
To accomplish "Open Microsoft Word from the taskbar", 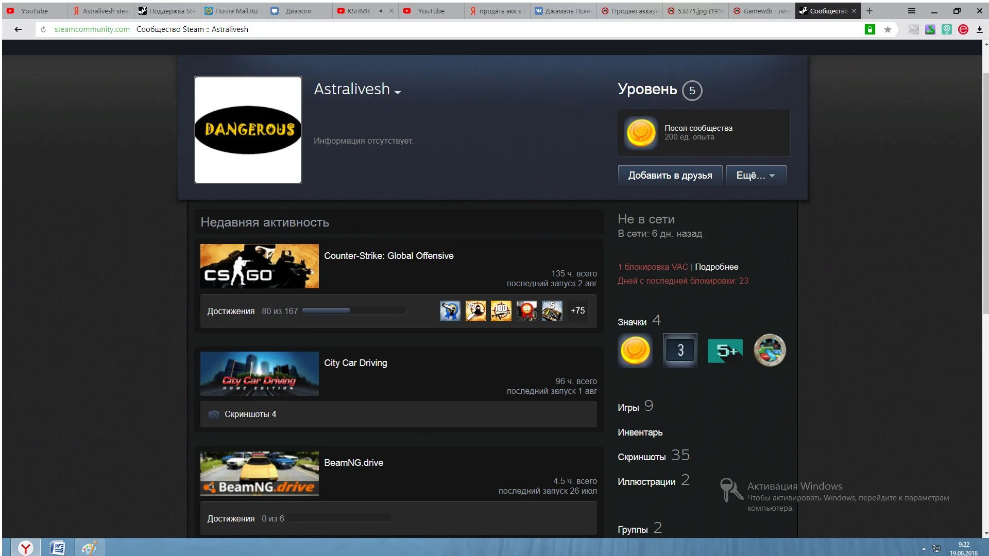I will tap(57, 548).
